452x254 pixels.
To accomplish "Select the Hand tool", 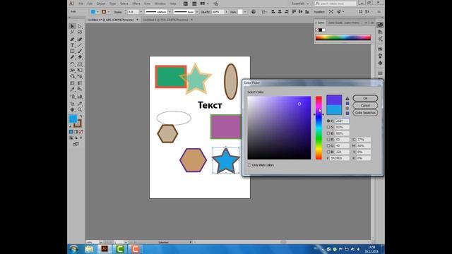I will pyautogui.click(x=72, y=110).
